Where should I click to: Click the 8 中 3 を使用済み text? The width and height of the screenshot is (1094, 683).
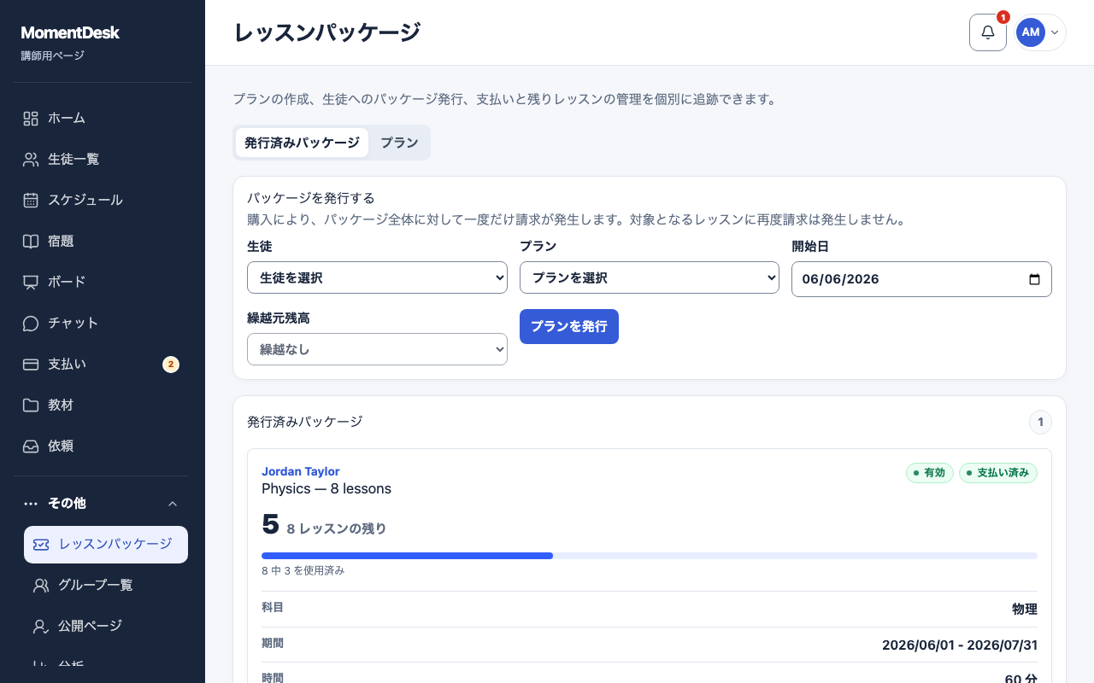pos(303,570)
